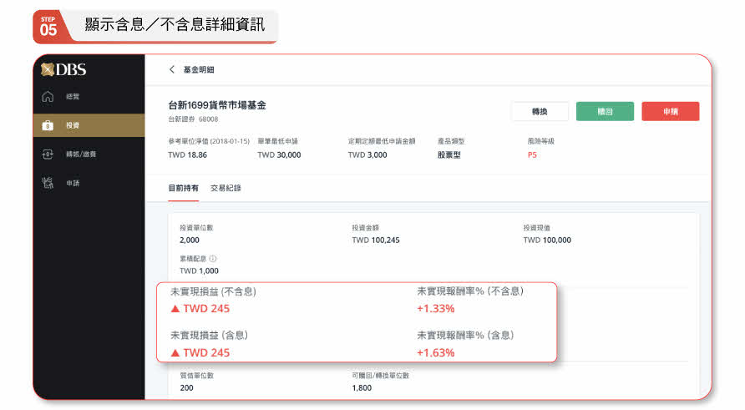
Task: Click accumulated dividend TWD 1,000
Action: pyautogui.click(x=199, y=271)
